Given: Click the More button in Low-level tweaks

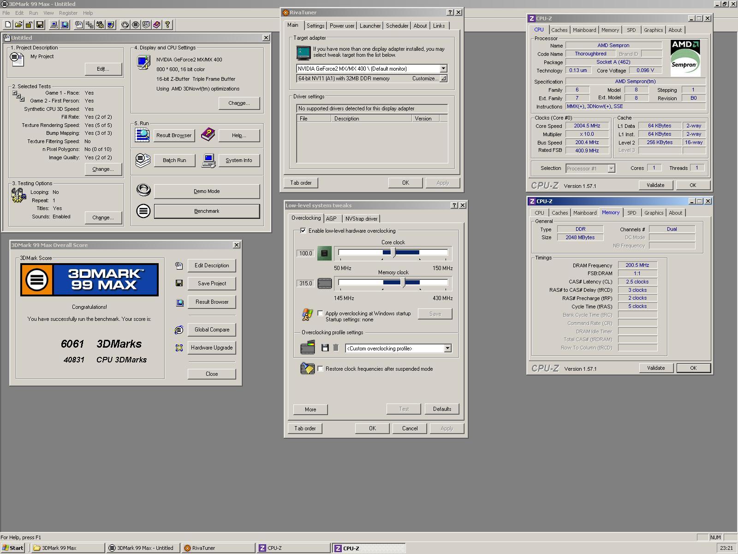Looking at the screenshot, I should pos(310,409).
